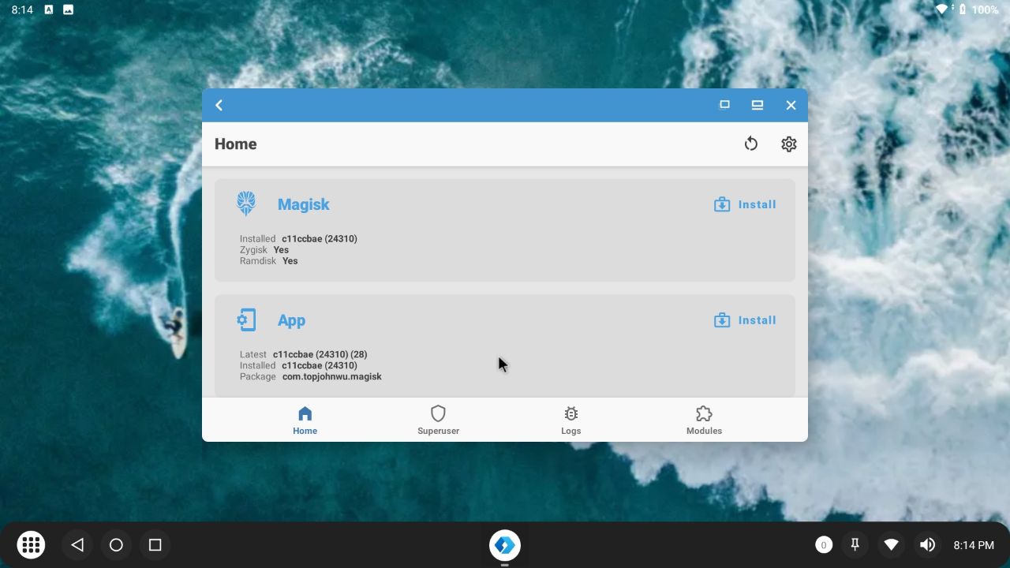Viewport: 1010px width, 568px height.
Task: Close the Magisk window
Action: click(791, 105)
